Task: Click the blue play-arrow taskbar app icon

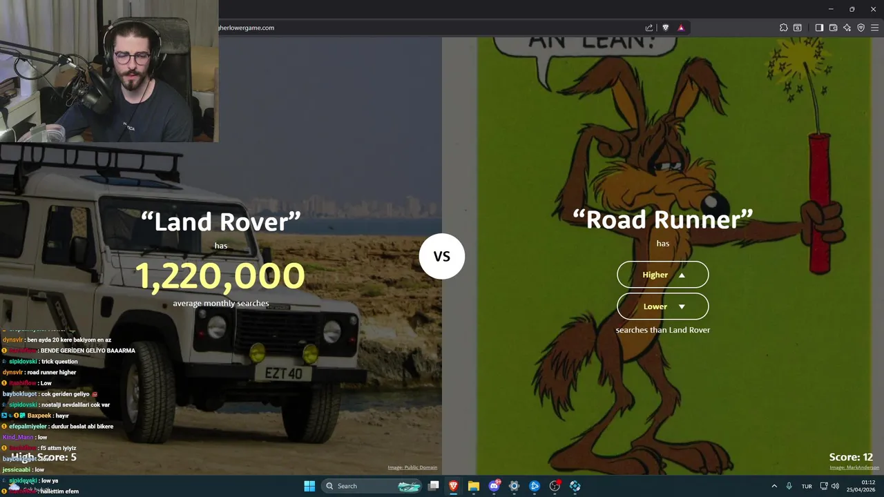Action: click(x=535, y=486)
